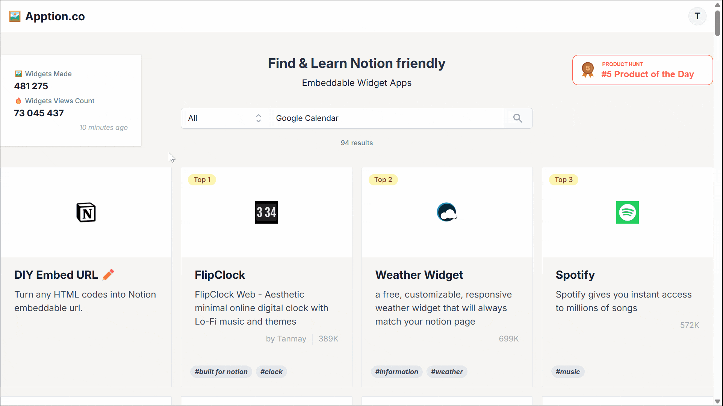Click the Embeddable Widget Apps subtitle
This screenshot has width=723, height=406.
[x=357, y=83]
